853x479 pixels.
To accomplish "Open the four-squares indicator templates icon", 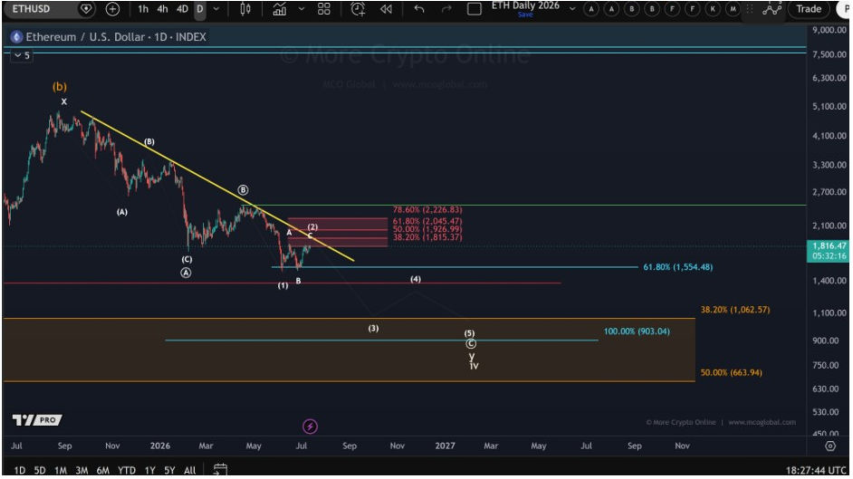I will (324, 9).
